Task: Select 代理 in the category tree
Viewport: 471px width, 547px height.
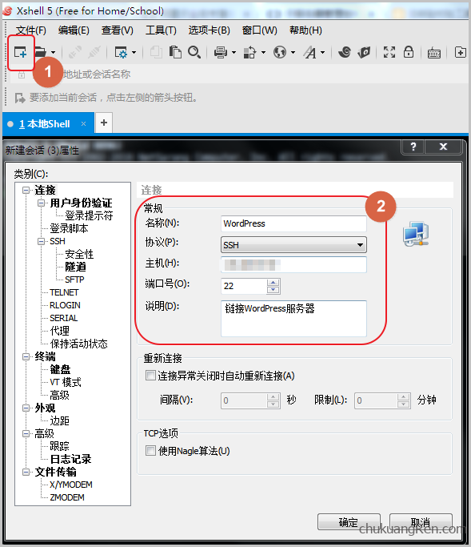Action: coord(59,331)
